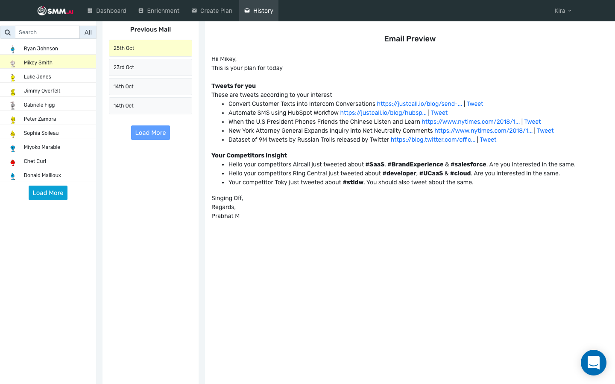This screenshot has height=384, width=615.
Task: Click Tweet for HubSpot Workflow item
Action: coord(439,113)
